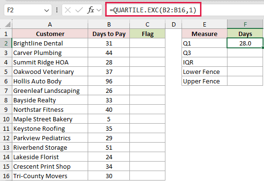Select the Bayside Realty cell
264x181 pixels.
click(50, 100)
